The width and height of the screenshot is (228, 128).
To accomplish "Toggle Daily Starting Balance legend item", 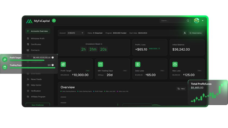I will (68, 91).
